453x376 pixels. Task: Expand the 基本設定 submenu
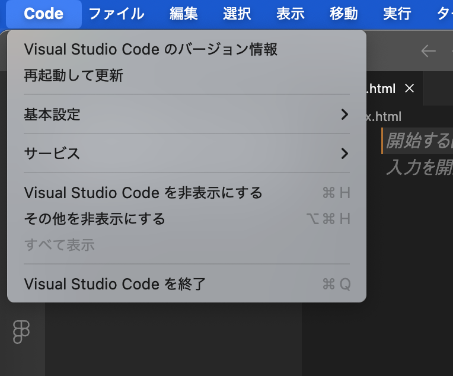186,114
